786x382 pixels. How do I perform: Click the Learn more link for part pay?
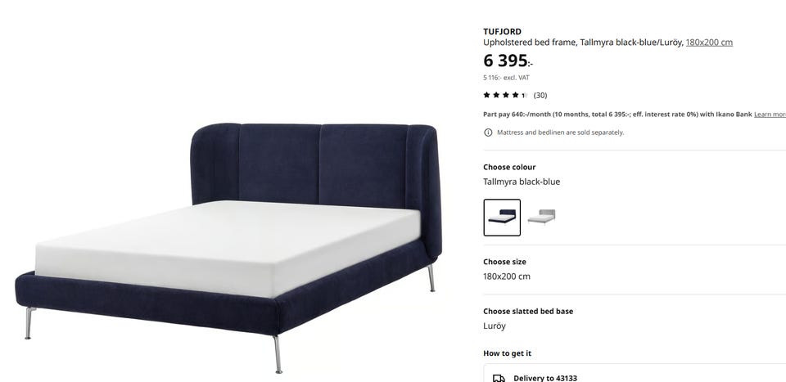coord(770,115)
